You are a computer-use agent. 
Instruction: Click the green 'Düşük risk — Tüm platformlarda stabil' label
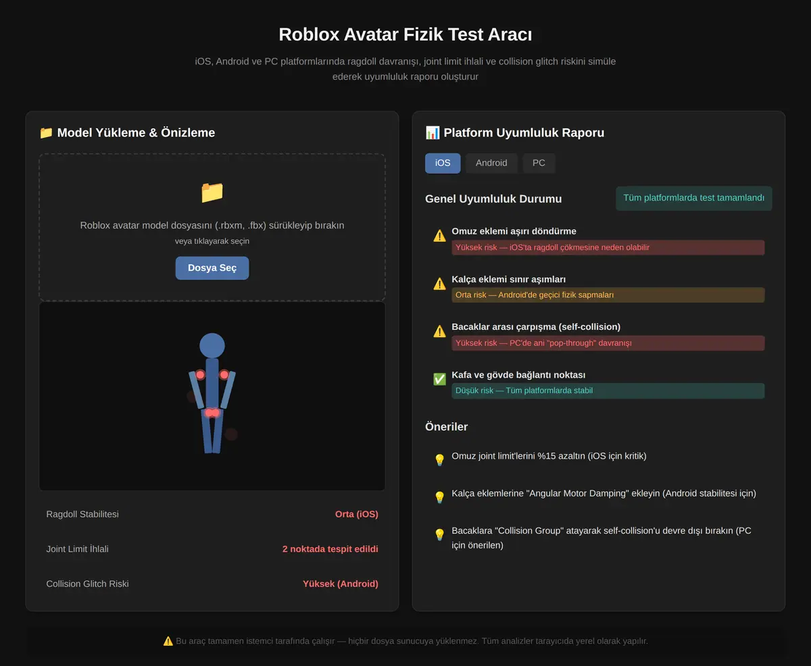click(x=608, y=390)
